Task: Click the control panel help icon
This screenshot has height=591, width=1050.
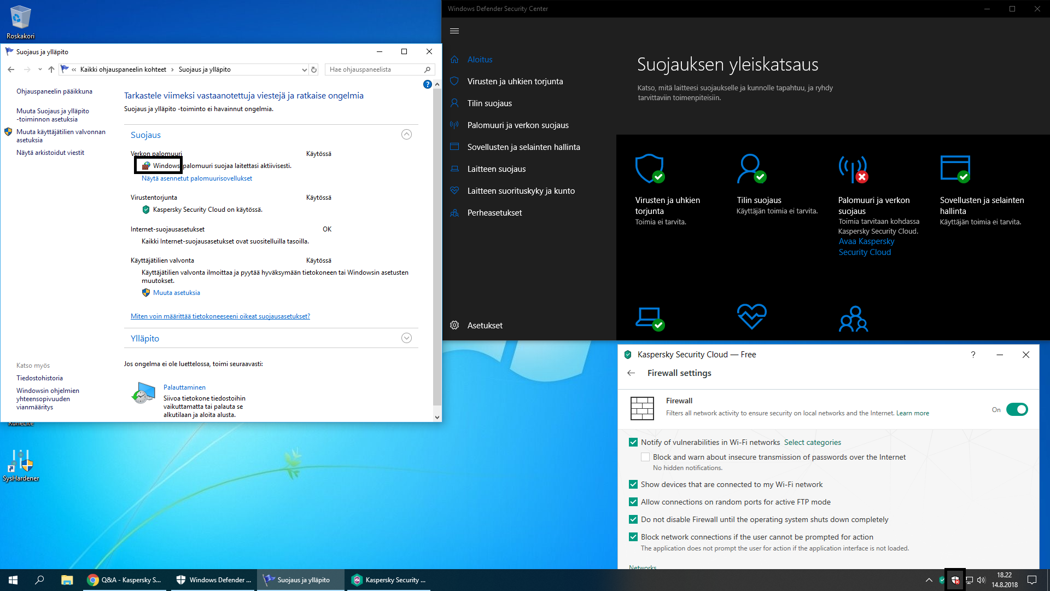Action: click(428, 84)
